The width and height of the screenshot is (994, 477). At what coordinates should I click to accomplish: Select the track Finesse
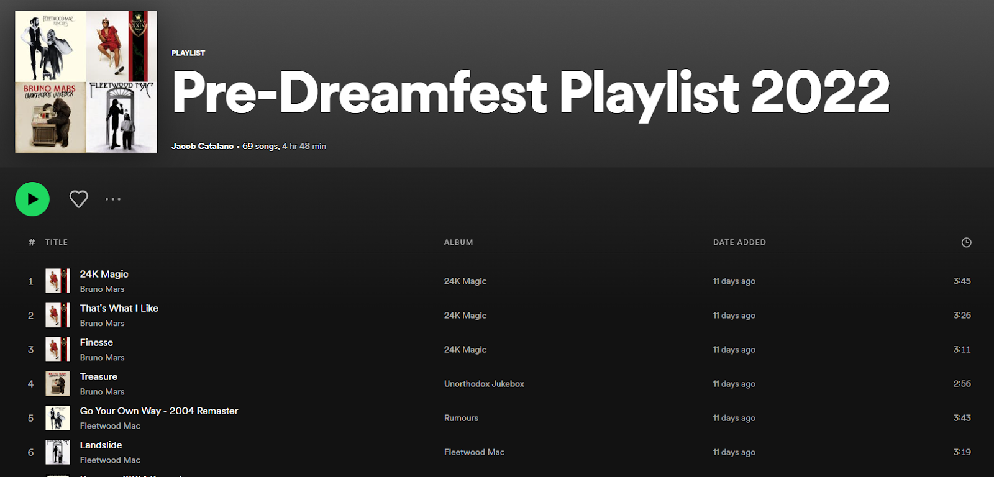point(96,342)
